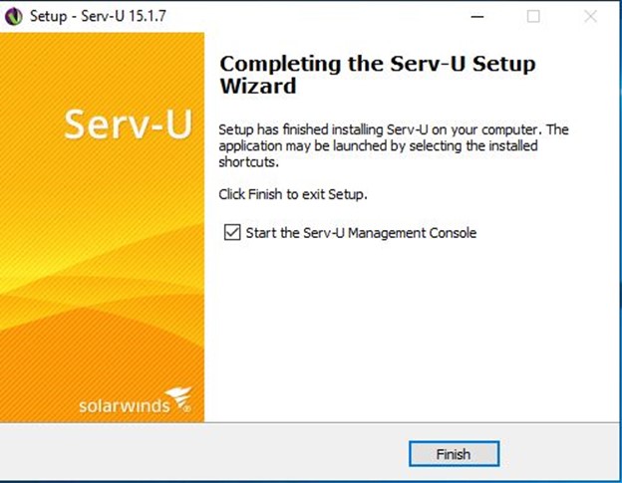Click the Finish button to exit Setup
This screenshot has width=622, height=483.
[454, 454]
